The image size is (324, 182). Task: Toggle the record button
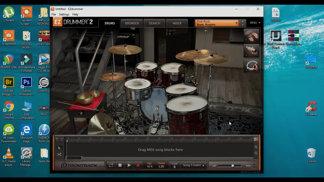[138, 165]
